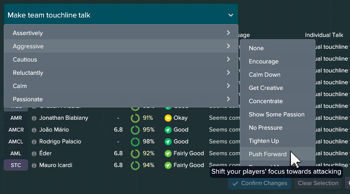Collapse the Make team touchline talk dropdown
350x194 pixels.
pyautogui.click(x=230, y=15)
